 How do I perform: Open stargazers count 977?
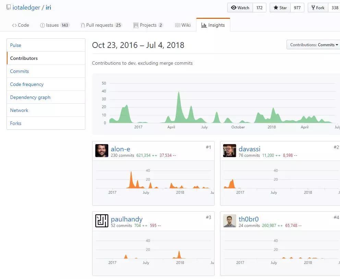coord(297,8)
